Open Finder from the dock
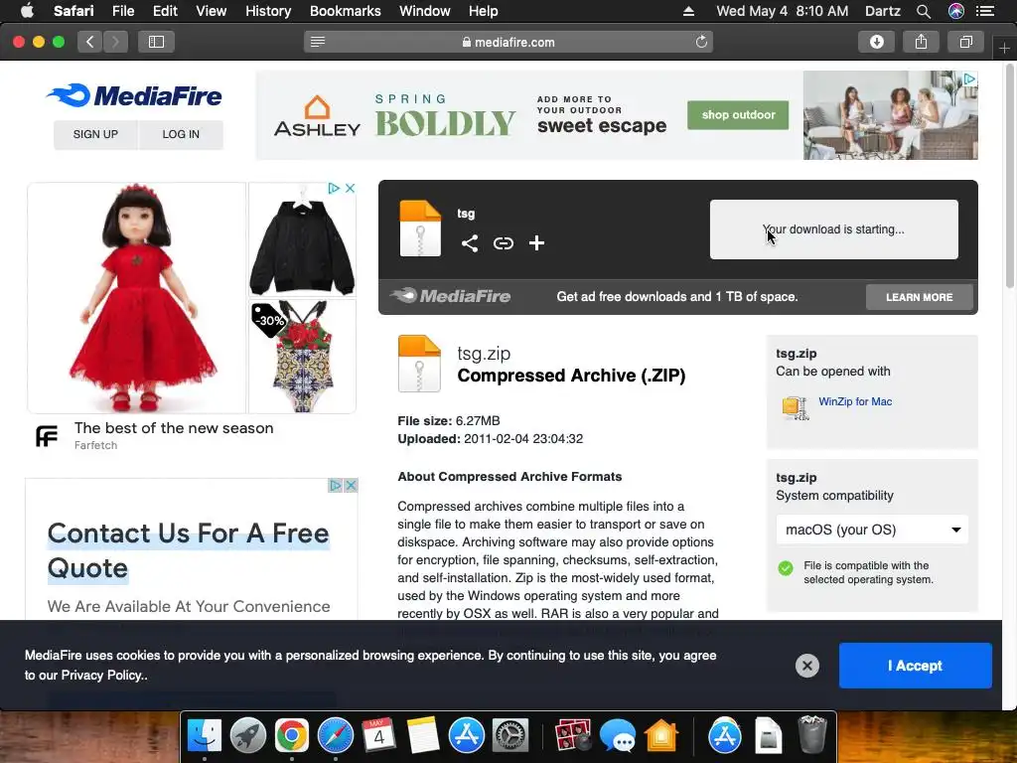The height and width of the screenshot is (763, 1017). coord(205,736)
